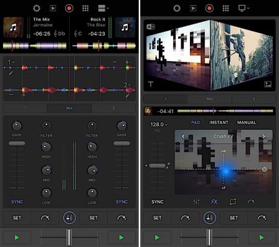Image resolution: width=279 pixels, height=247 pixels.
Task: Expand the deck 1 waveform dropdown
Action: tap(11, 62)
